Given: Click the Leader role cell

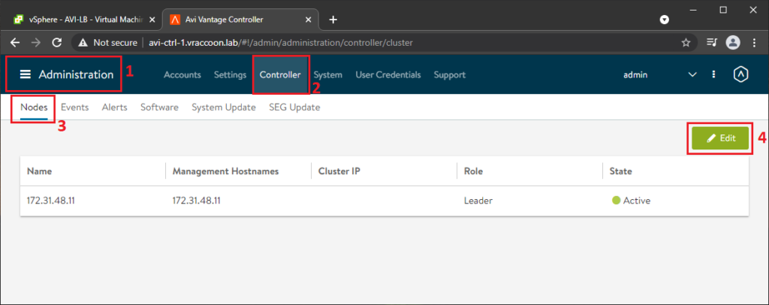Looking at the screenshot, I should click(478, 201).
